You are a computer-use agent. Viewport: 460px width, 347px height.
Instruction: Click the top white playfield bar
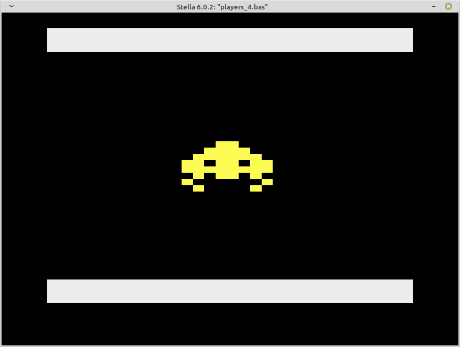pyautogui.click(x=230, y=40)
